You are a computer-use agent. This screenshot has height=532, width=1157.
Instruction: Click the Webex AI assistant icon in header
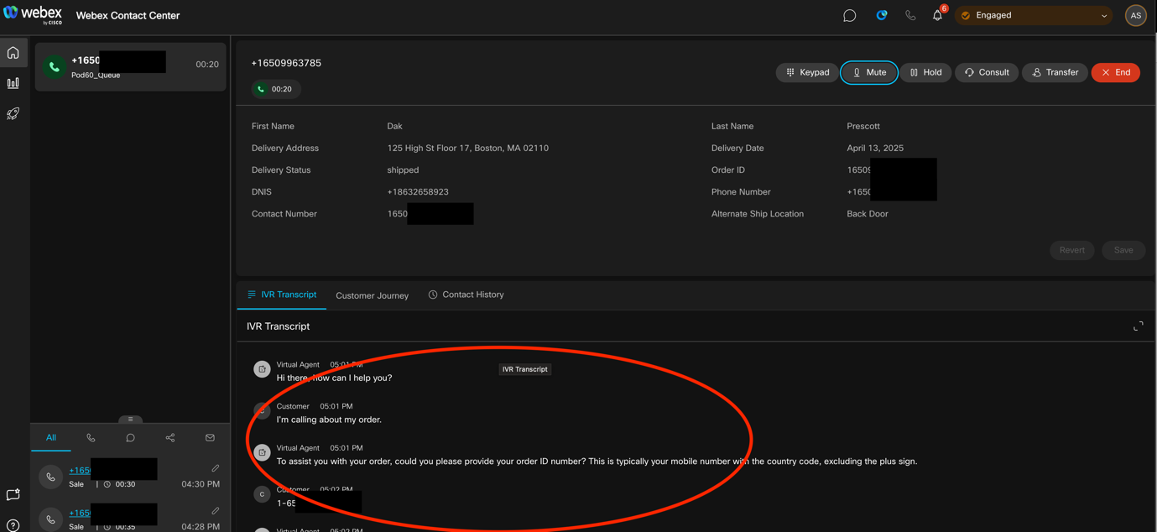click(881, 15)
